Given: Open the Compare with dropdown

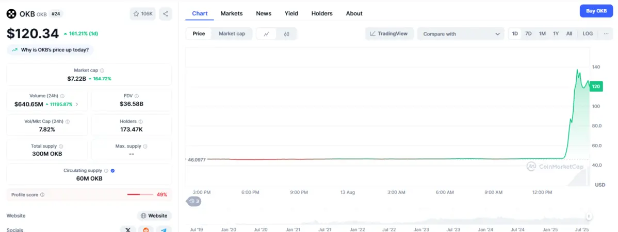Looking at the screenshot, I should click(461, 34).
